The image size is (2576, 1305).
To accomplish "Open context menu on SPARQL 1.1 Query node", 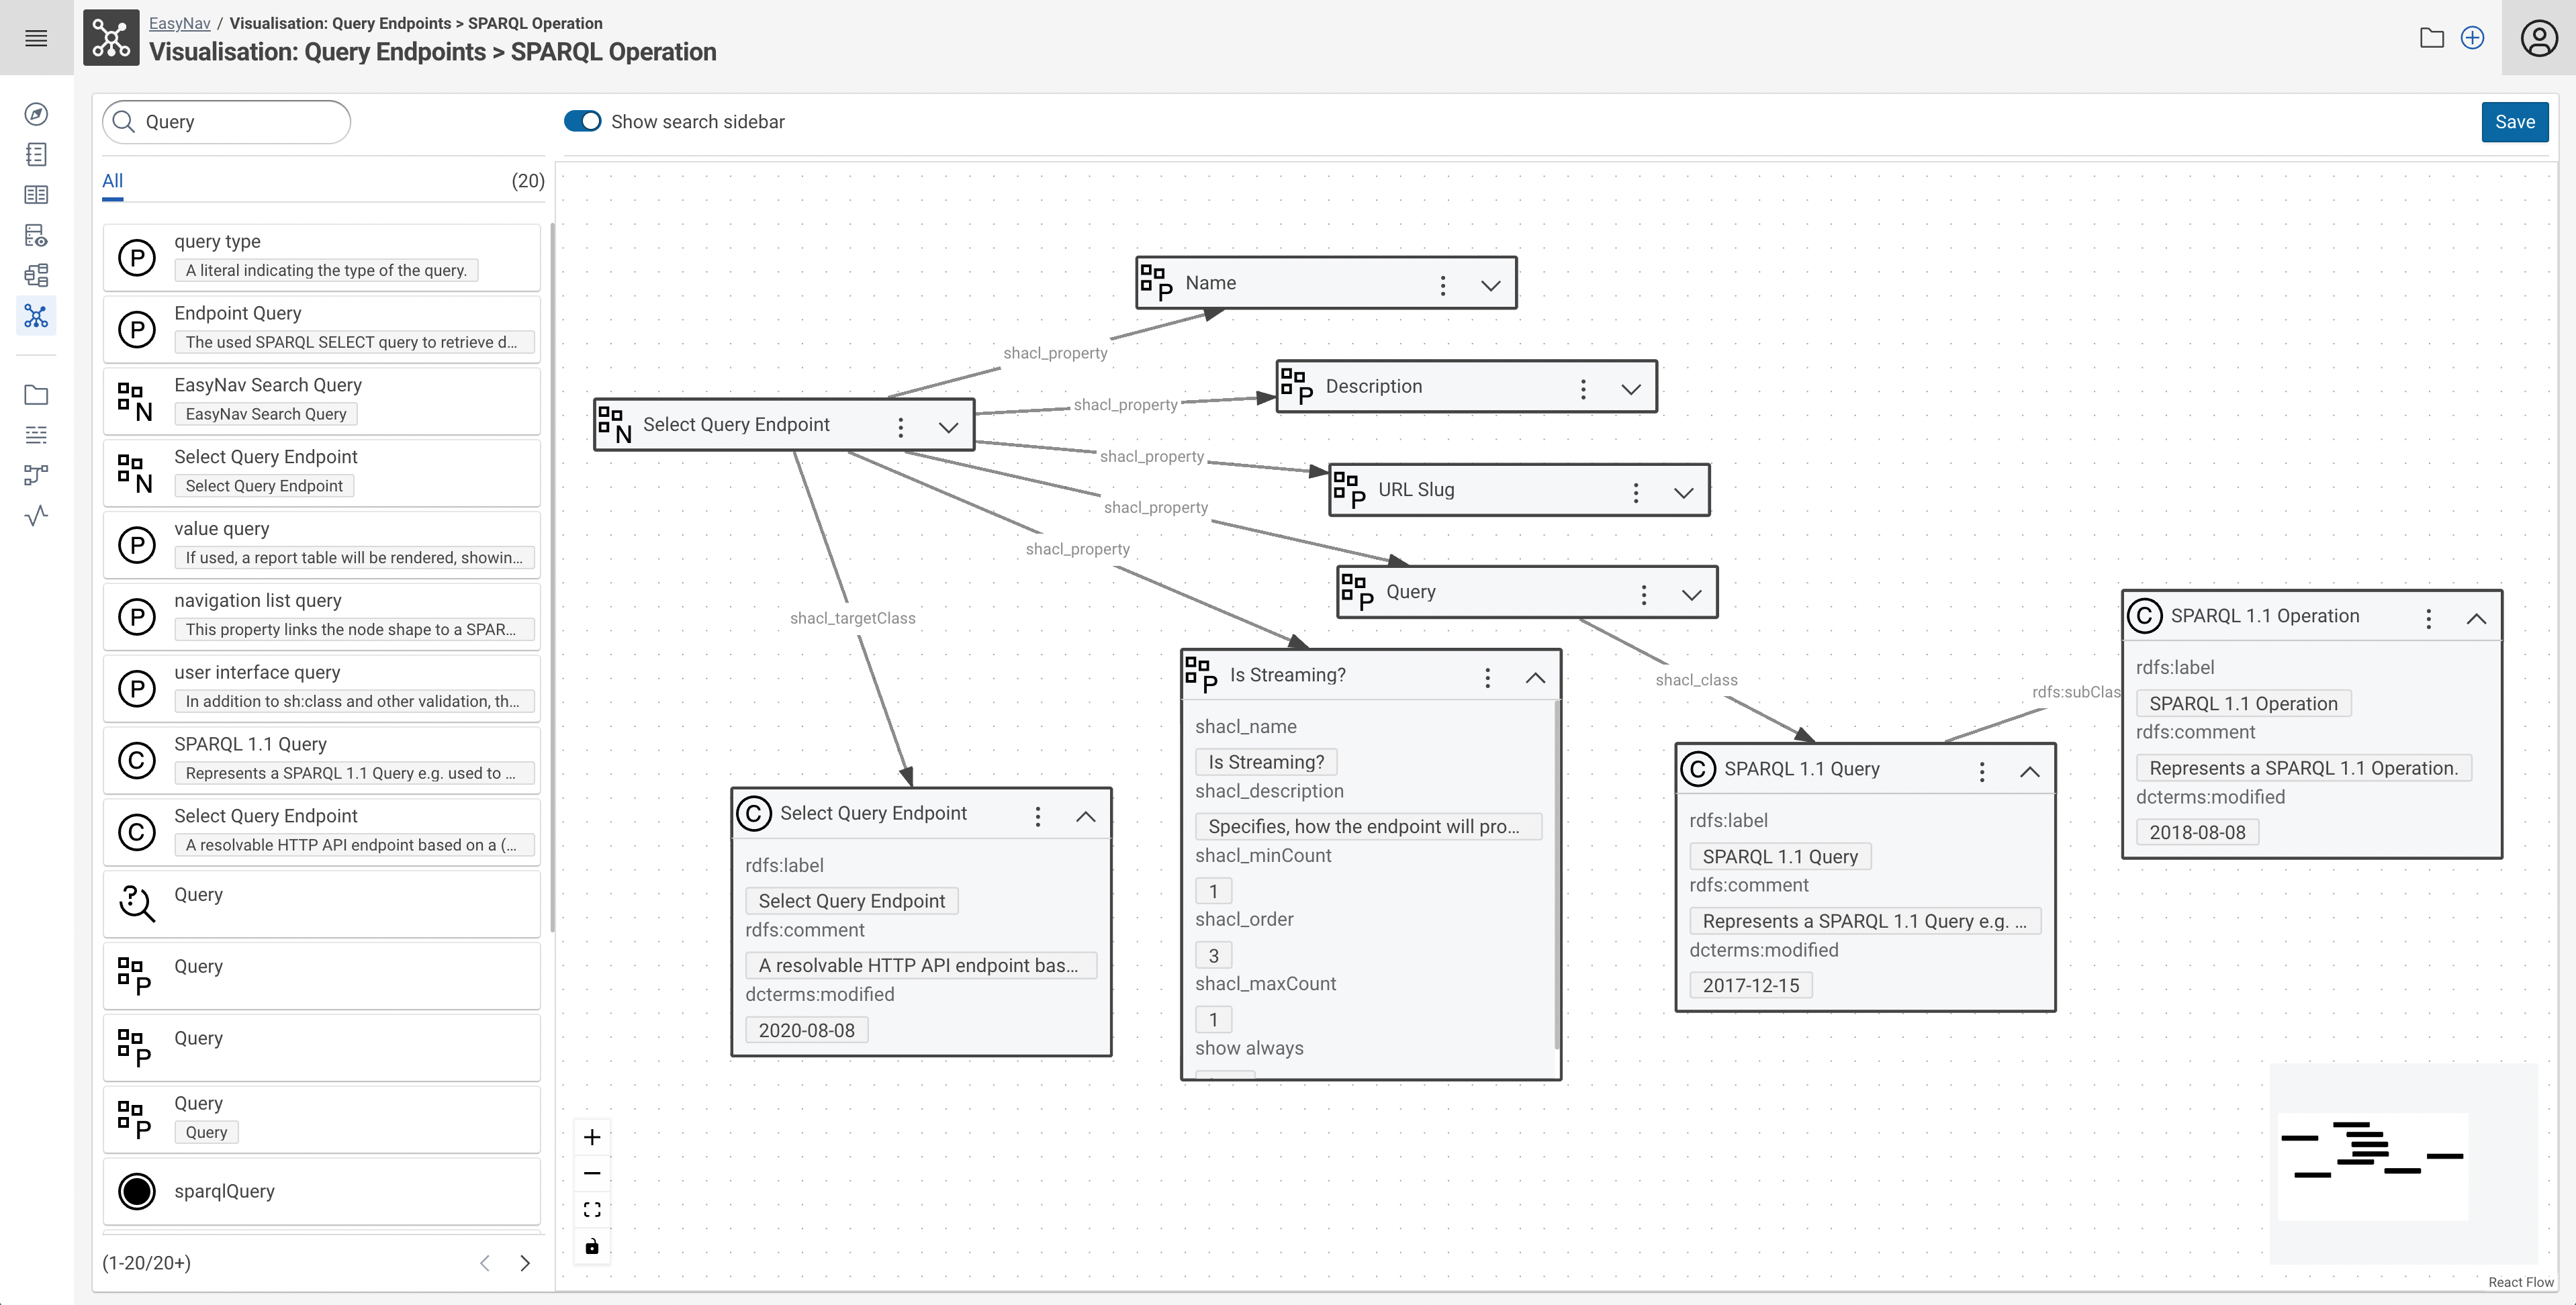I will coord(1982,769).
